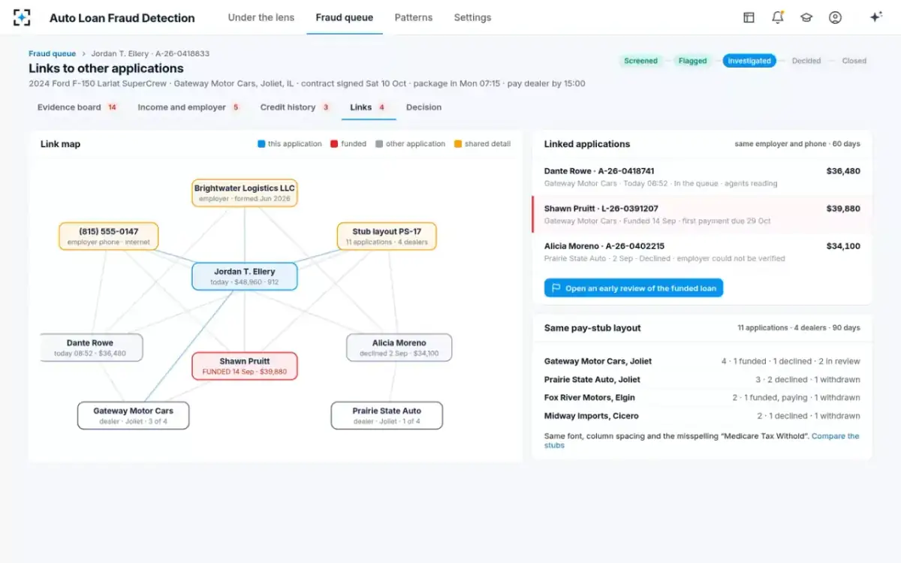Go to Under the lens
Image resolution: width=901 pixels, height=563 pixels.
[x=261, y=17]
